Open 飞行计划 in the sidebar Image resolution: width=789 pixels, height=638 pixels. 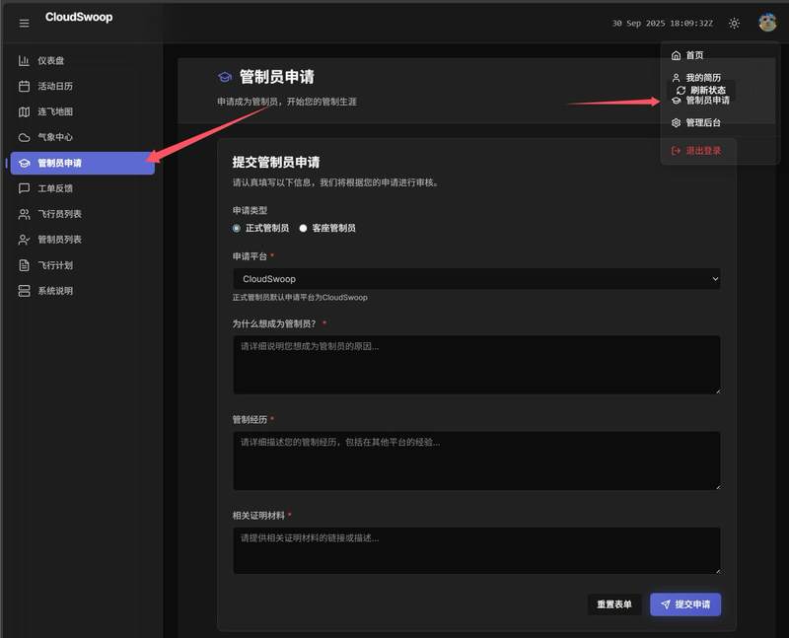tap(83, 265)
